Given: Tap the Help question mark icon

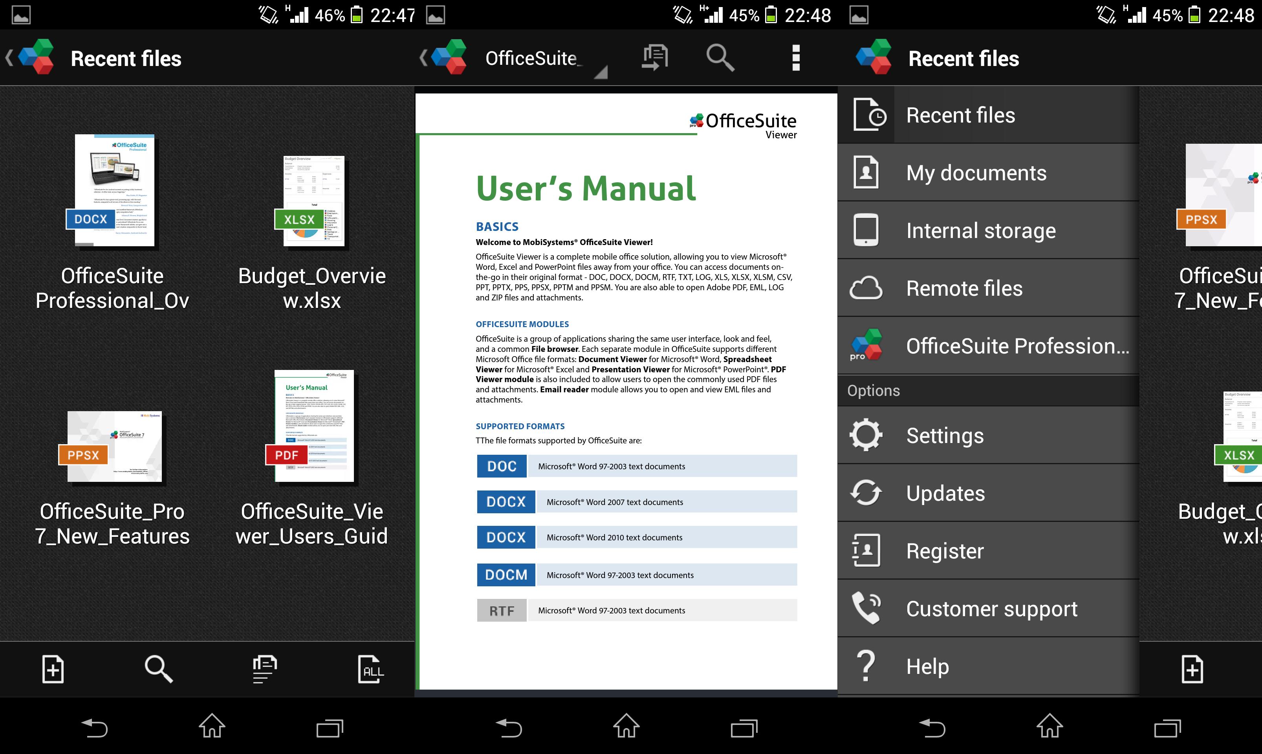Looking at the screenshot, I should [866, 666].
